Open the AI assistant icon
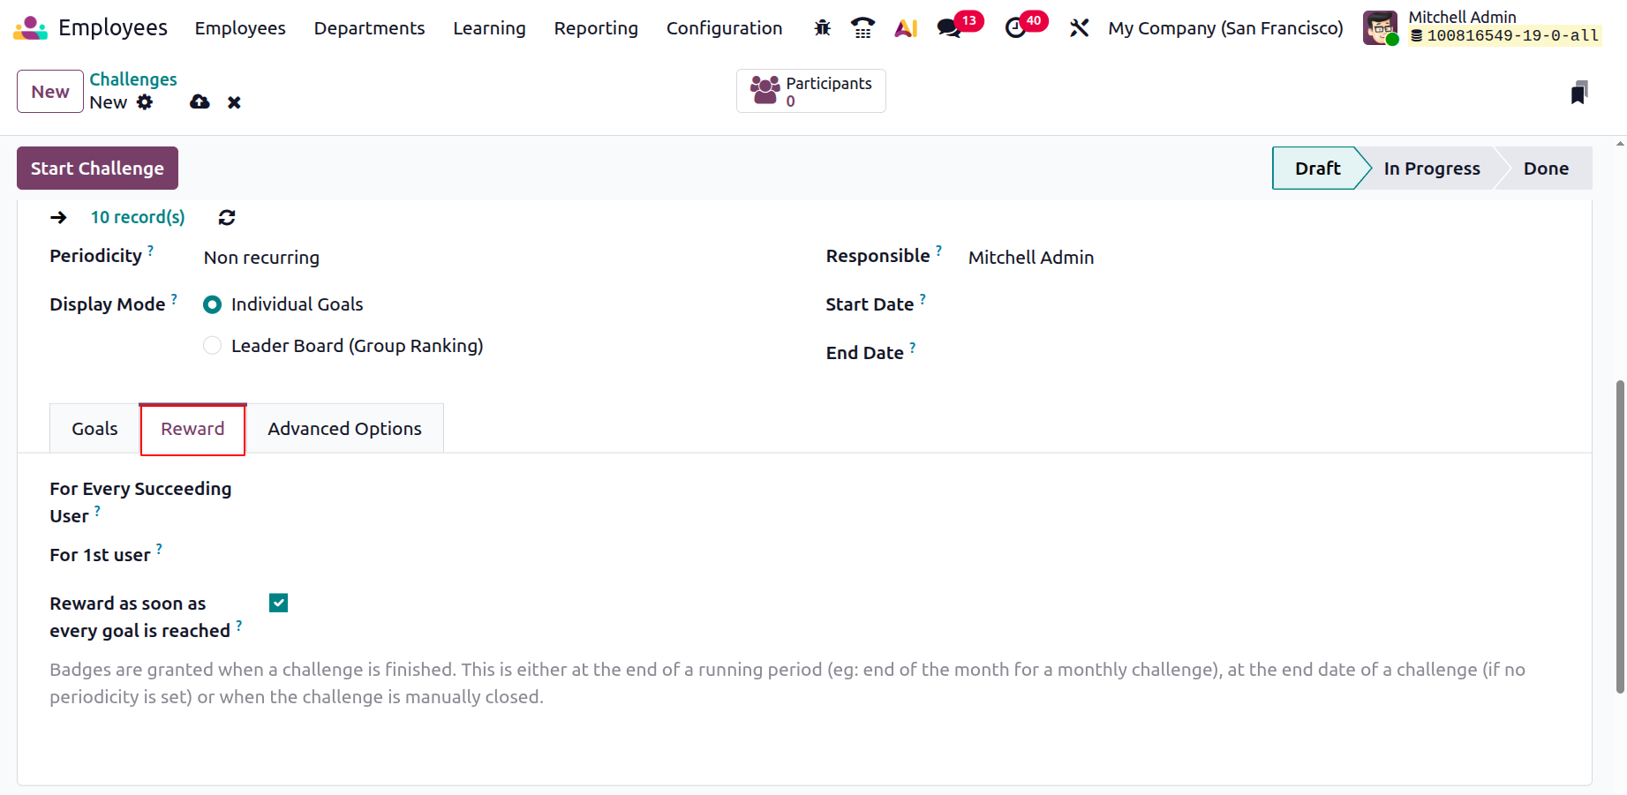The height and width of the screenshot is (795, 1627). click(x=906, y=28)
